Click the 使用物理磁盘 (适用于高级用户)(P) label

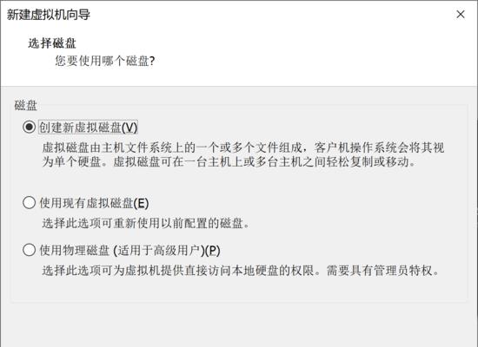click(129, 251)
